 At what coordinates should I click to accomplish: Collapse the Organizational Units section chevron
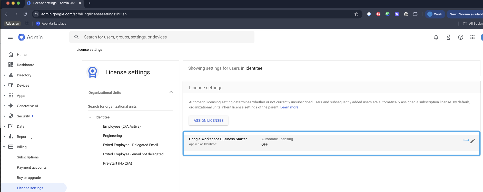(x=171, y=92)
